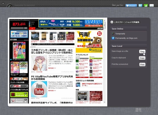Click the blue Diigo icon
This screenshot has height=115, width=158.
(x=113, y=38)
